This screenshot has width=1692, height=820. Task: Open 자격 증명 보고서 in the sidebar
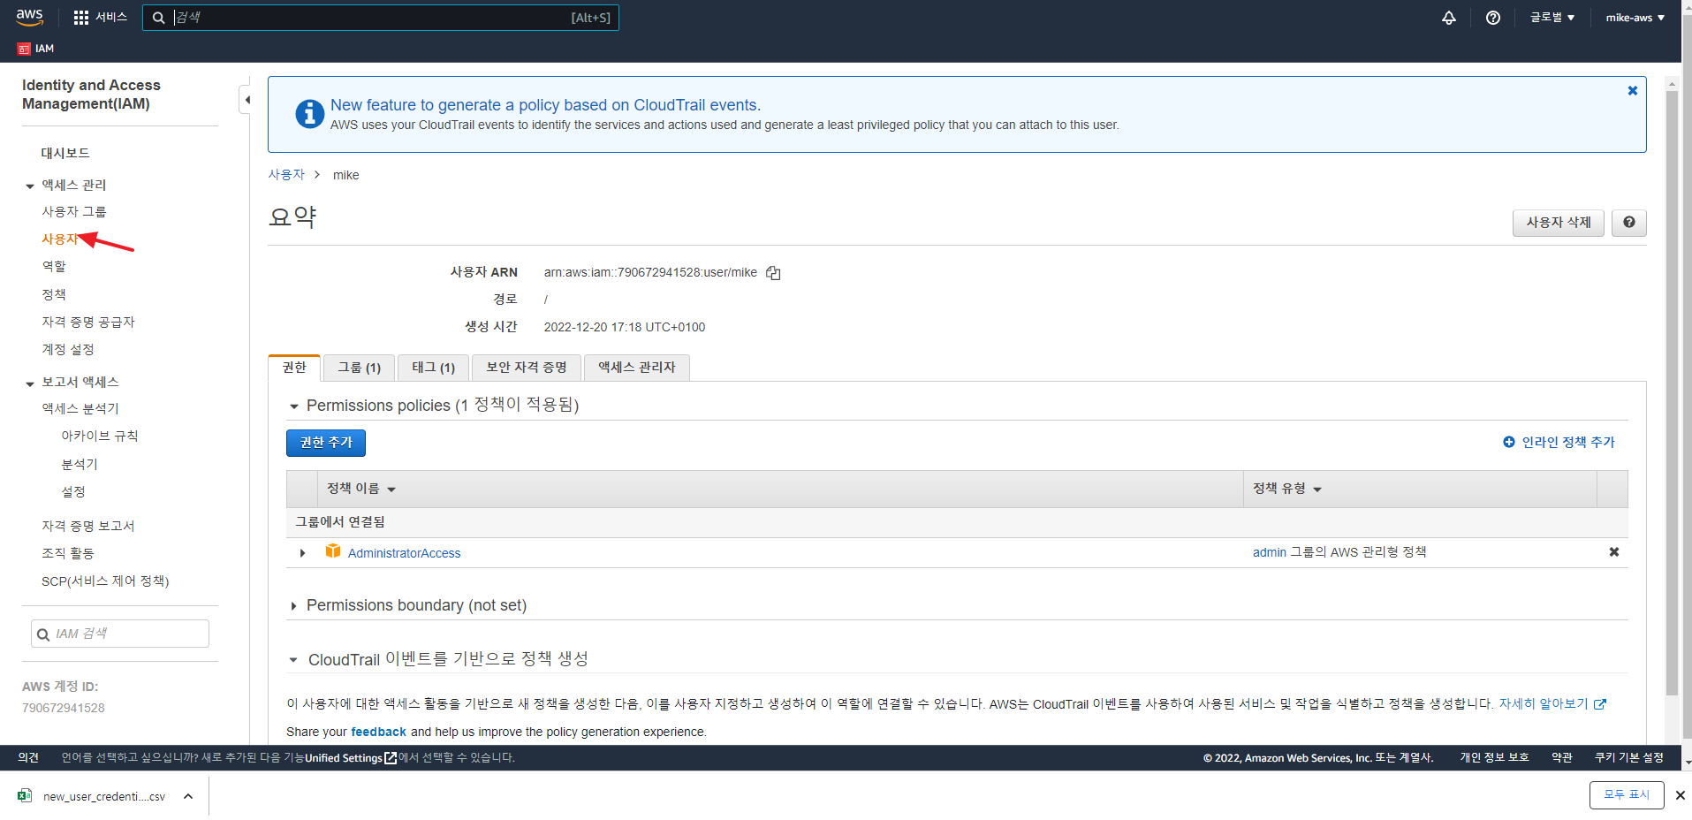pyautogui.click(x=88, y=526)
